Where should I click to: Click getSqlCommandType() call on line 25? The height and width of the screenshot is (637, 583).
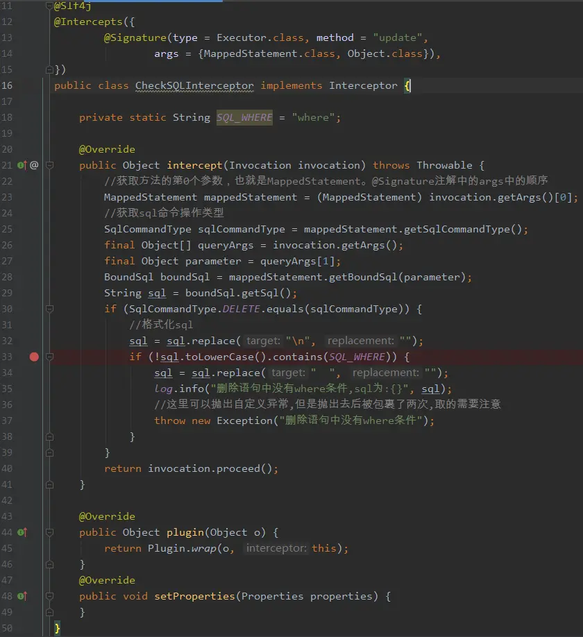tap(463, 229)
